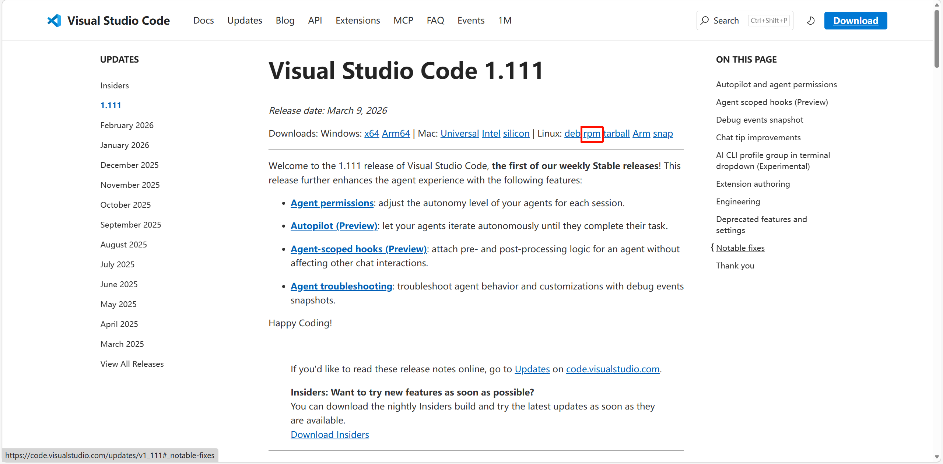This screenshot has width=943, height=464.
Task: Click the Mac Universal download link
Action: pos(459,134)
